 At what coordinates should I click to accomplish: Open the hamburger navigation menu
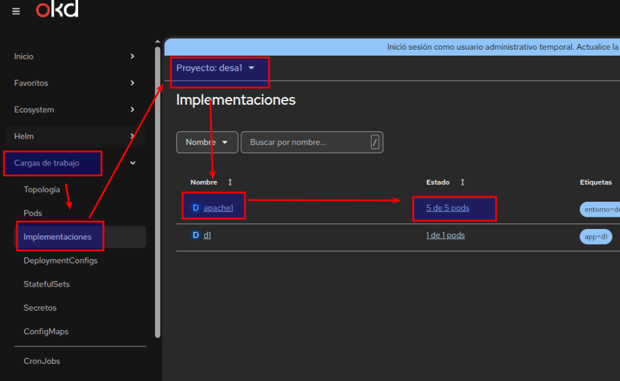click(x=16, y=12)
